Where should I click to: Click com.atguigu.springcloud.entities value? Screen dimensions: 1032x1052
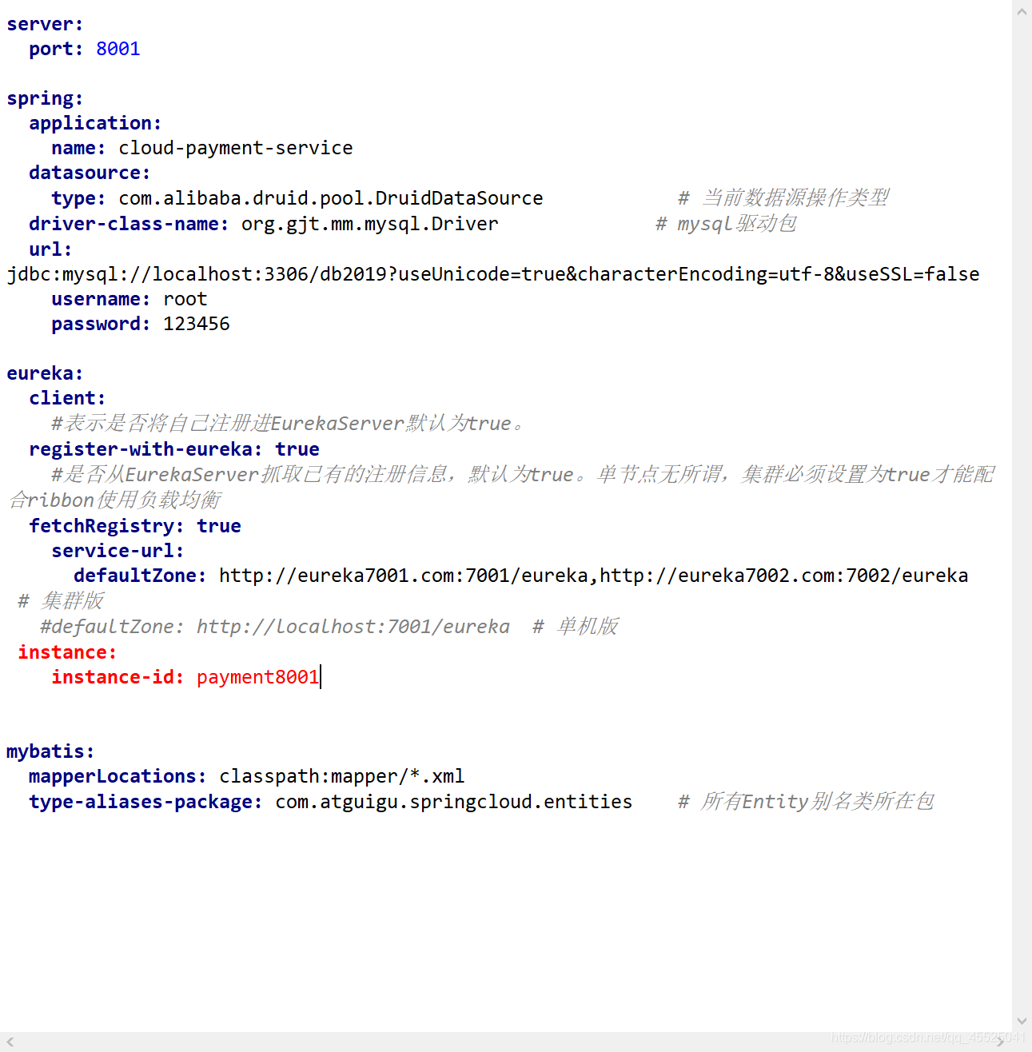pyautogui.click(x=454, y=802)
